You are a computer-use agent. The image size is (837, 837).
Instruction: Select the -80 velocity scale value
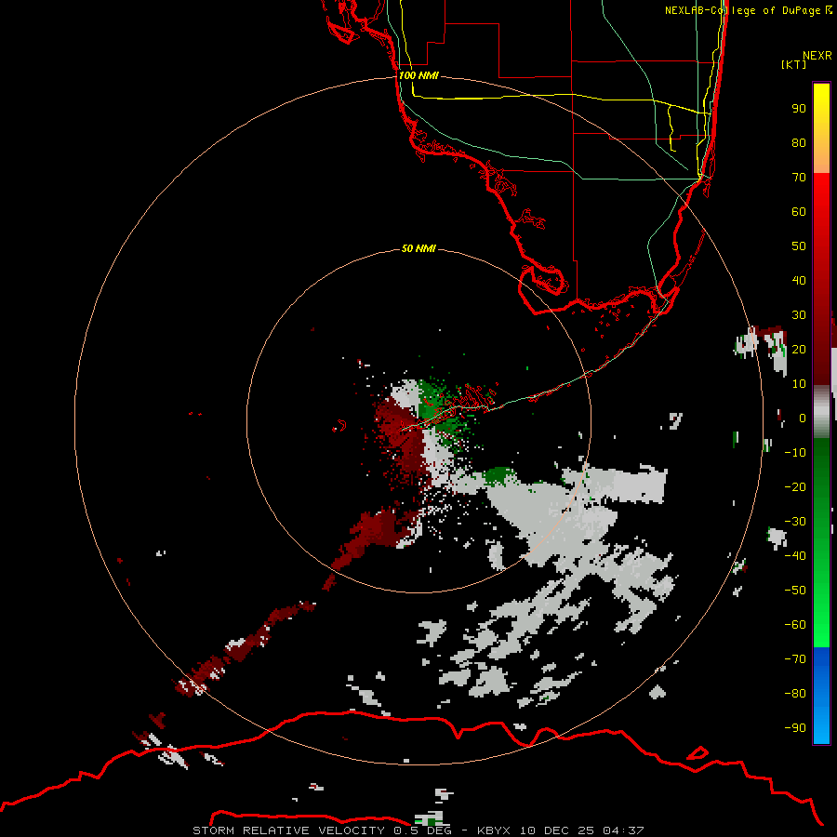(x=795, y=694)
